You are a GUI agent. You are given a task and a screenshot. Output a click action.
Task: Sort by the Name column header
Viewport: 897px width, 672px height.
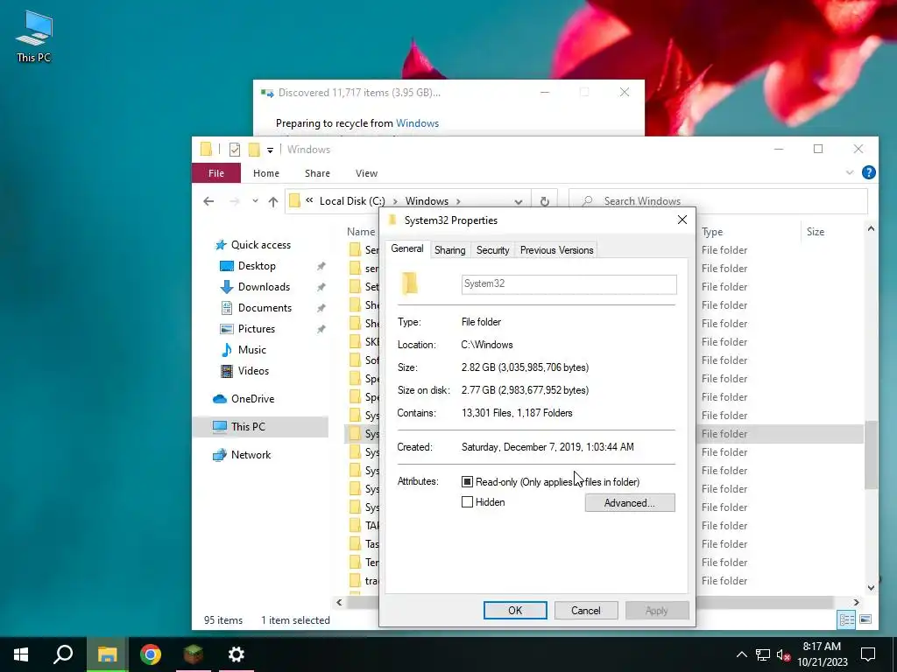(x=361, y=231)
